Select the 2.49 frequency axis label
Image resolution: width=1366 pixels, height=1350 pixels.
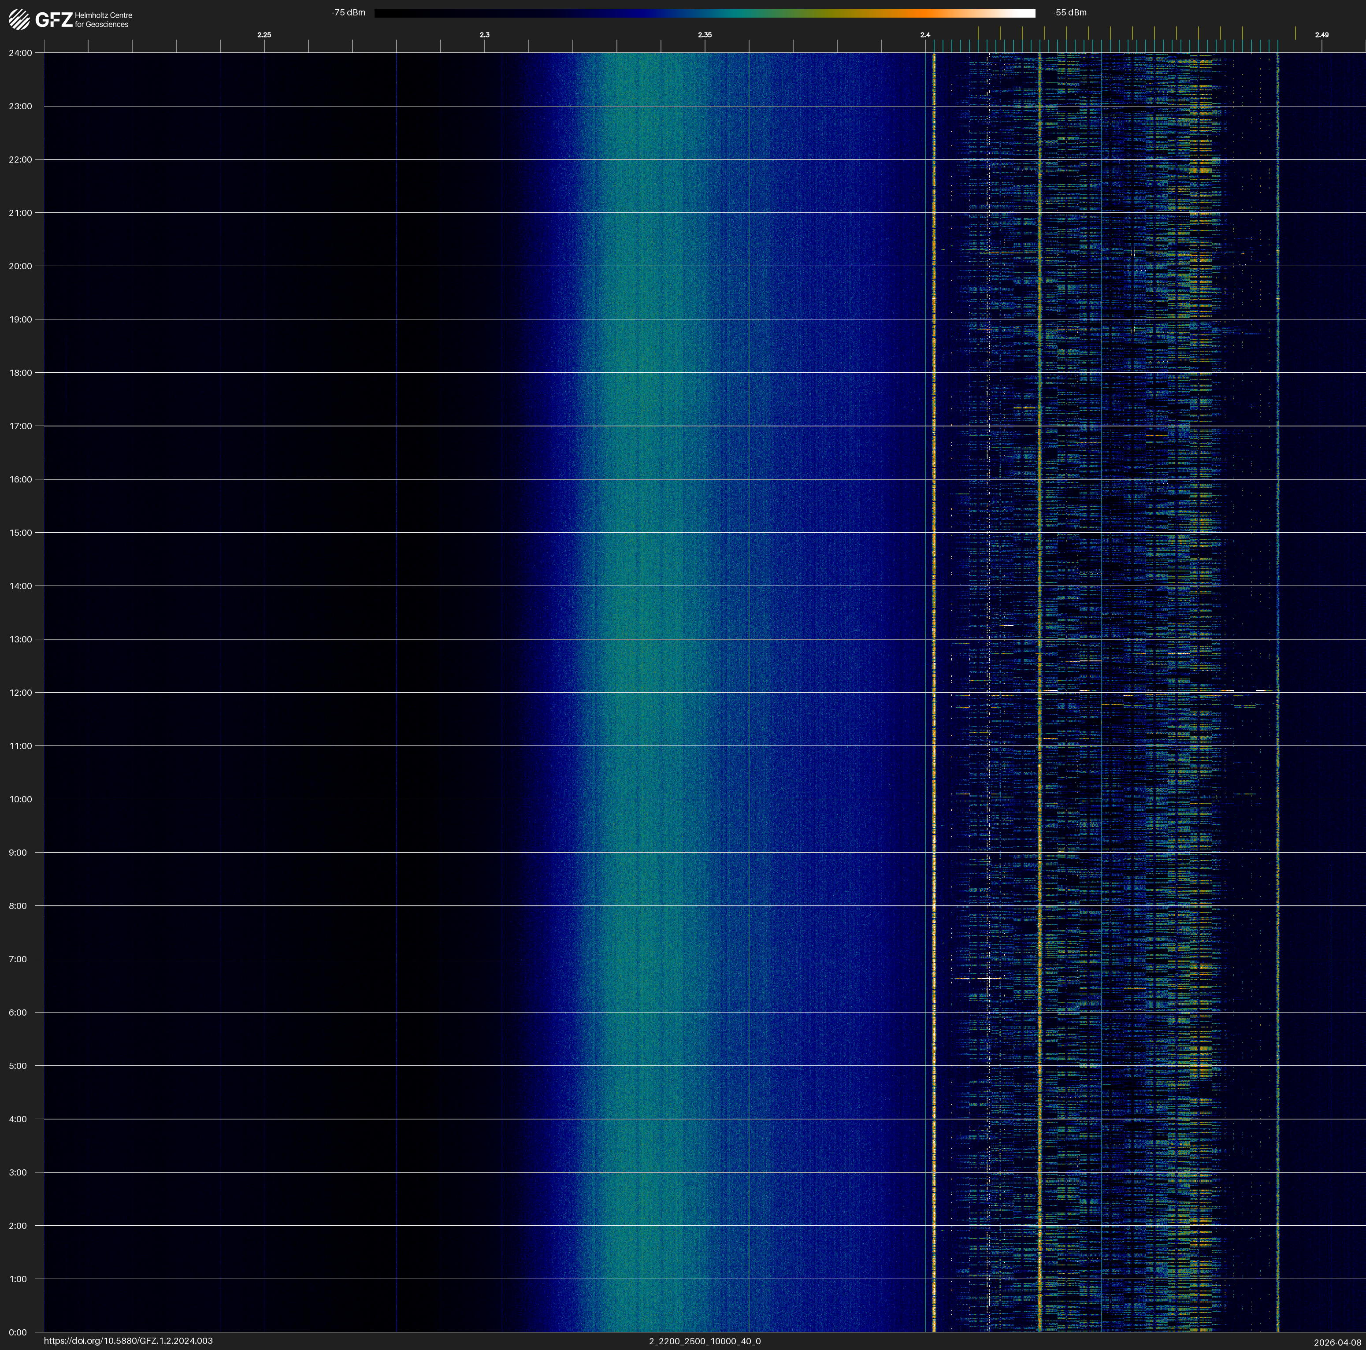(x=1321, y=35)
